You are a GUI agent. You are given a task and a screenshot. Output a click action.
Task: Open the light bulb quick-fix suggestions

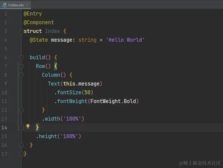coord(28,126)
